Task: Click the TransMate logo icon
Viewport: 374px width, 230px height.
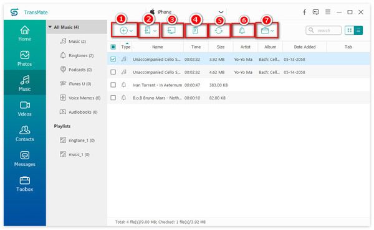Action: click(x=14, y=12)
